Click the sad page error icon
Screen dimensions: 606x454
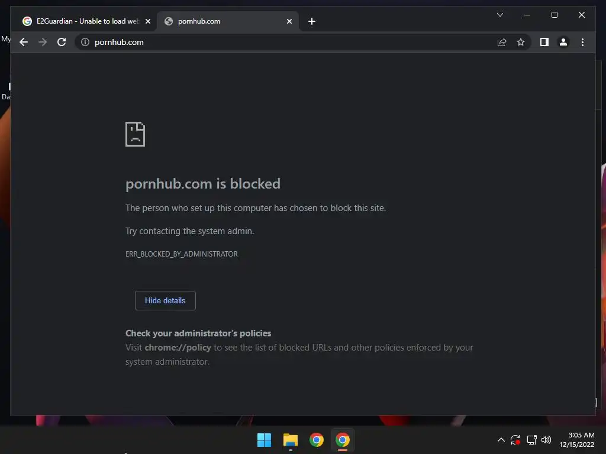coord(136,134)
